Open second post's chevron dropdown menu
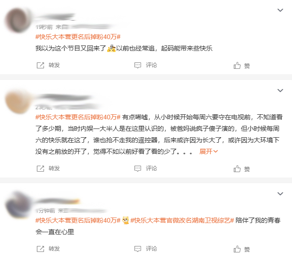This screenshot has width=292, height=257. [x=280, y=90]
